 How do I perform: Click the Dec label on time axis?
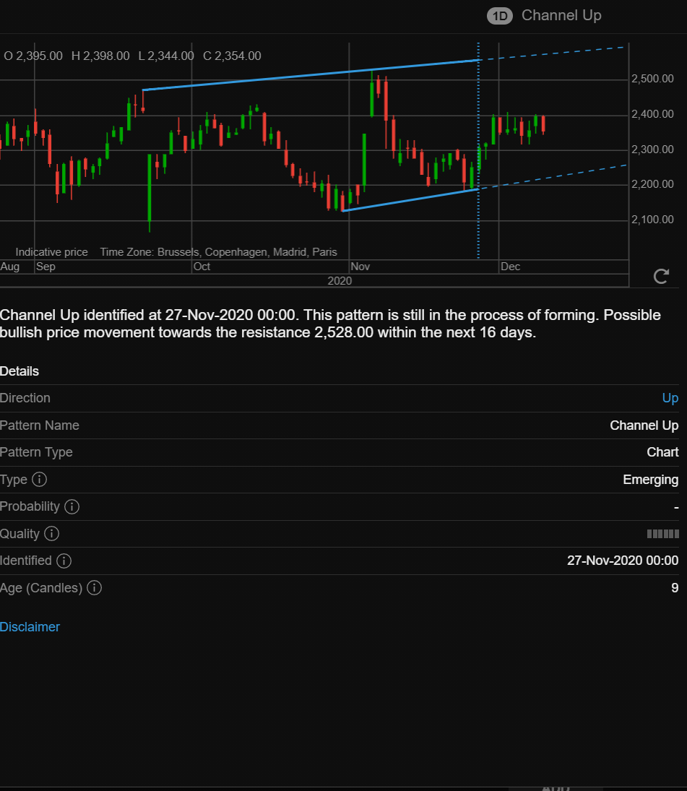[x=510, y=267]
